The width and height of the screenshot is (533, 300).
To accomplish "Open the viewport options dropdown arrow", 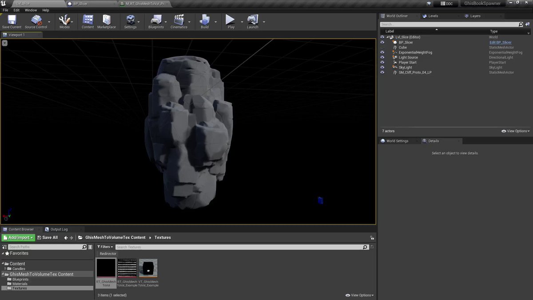I will pyautogui.click(x=4, y=43).
